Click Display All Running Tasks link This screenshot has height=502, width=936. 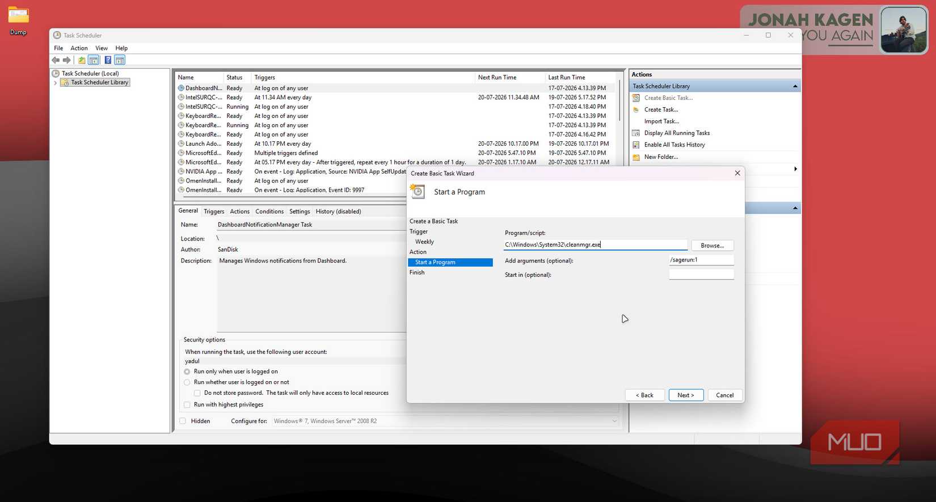click(x=677, y=133)
